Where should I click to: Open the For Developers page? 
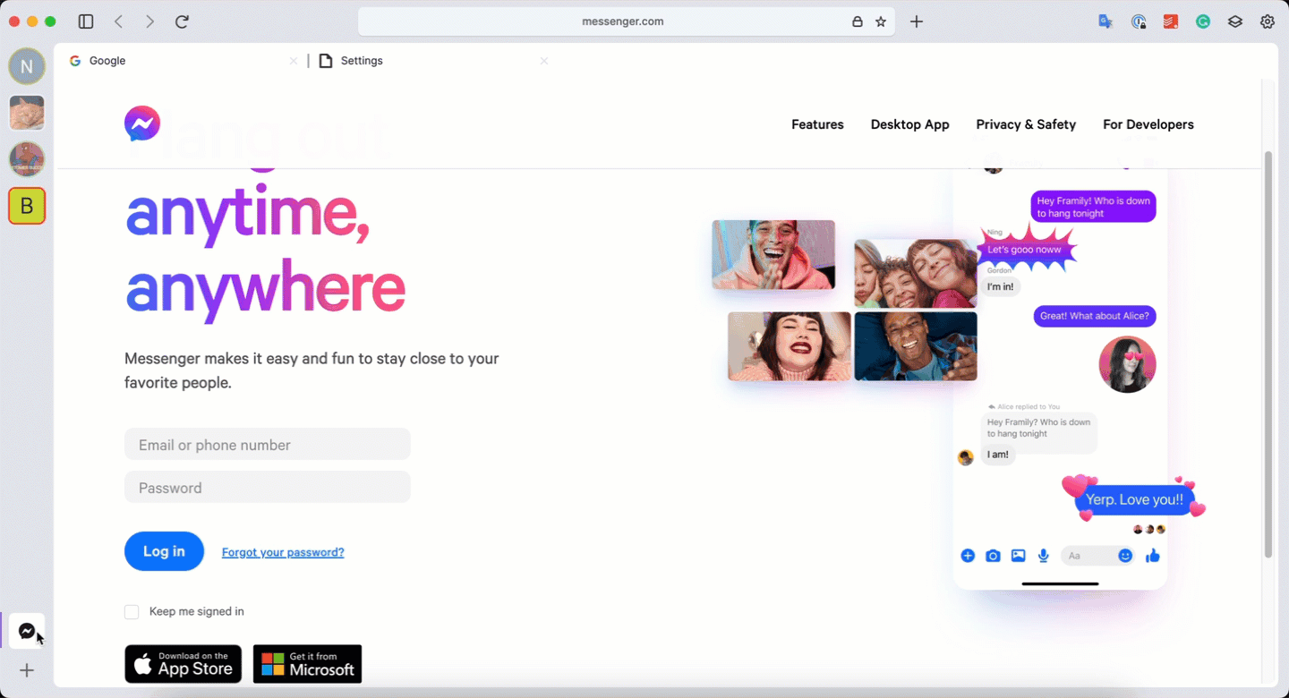pyautogui.click(x=1148, y=124)
